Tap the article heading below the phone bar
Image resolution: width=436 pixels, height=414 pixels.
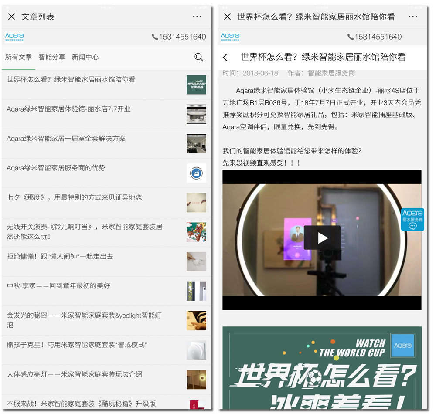(323, 57)
